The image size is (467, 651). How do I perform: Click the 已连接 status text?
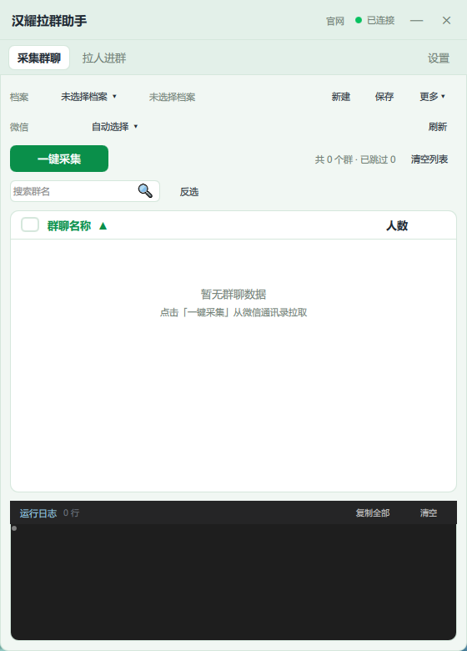[380, 20]
